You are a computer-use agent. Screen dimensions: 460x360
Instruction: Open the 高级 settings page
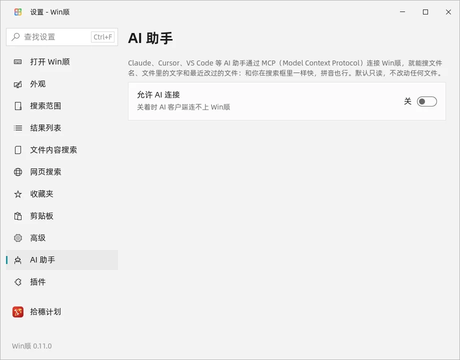[x=62, y=238]
